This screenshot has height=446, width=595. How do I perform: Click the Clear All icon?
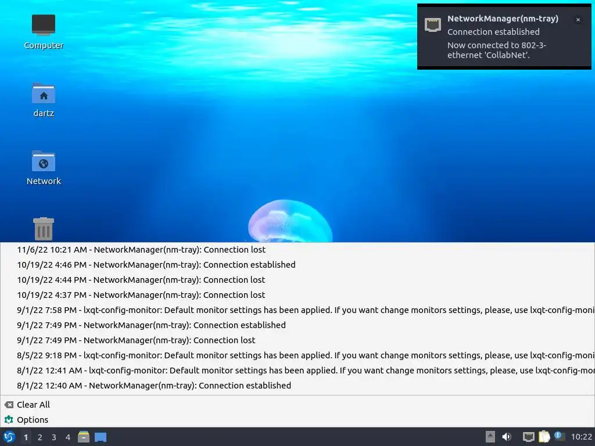(9, 405)
